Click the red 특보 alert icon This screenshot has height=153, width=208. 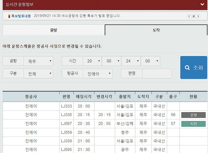click(9, 16)
